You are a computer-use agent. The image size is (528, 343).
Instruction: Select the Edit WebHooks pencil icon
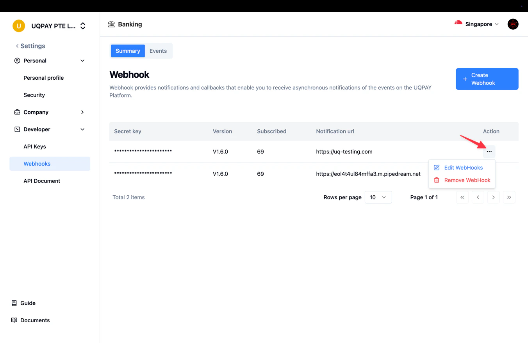point(436,167)
